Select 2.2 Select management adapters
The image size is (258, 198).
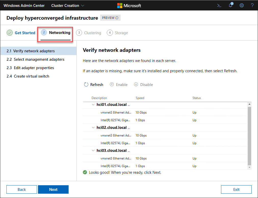[35, 59]
